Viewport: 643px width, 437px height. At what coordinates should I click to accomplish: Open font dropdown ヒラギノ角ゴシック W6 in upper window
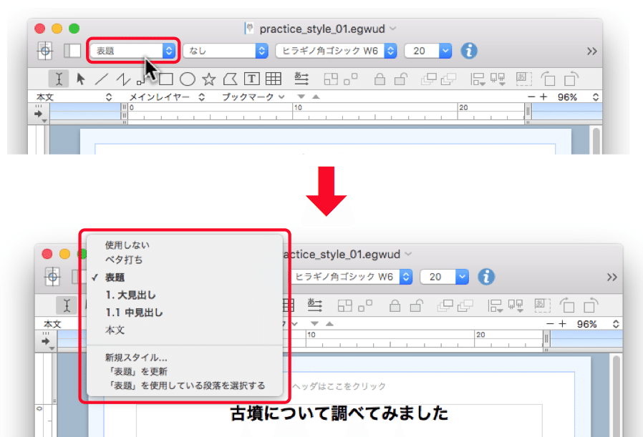click(x=336, y=51)
